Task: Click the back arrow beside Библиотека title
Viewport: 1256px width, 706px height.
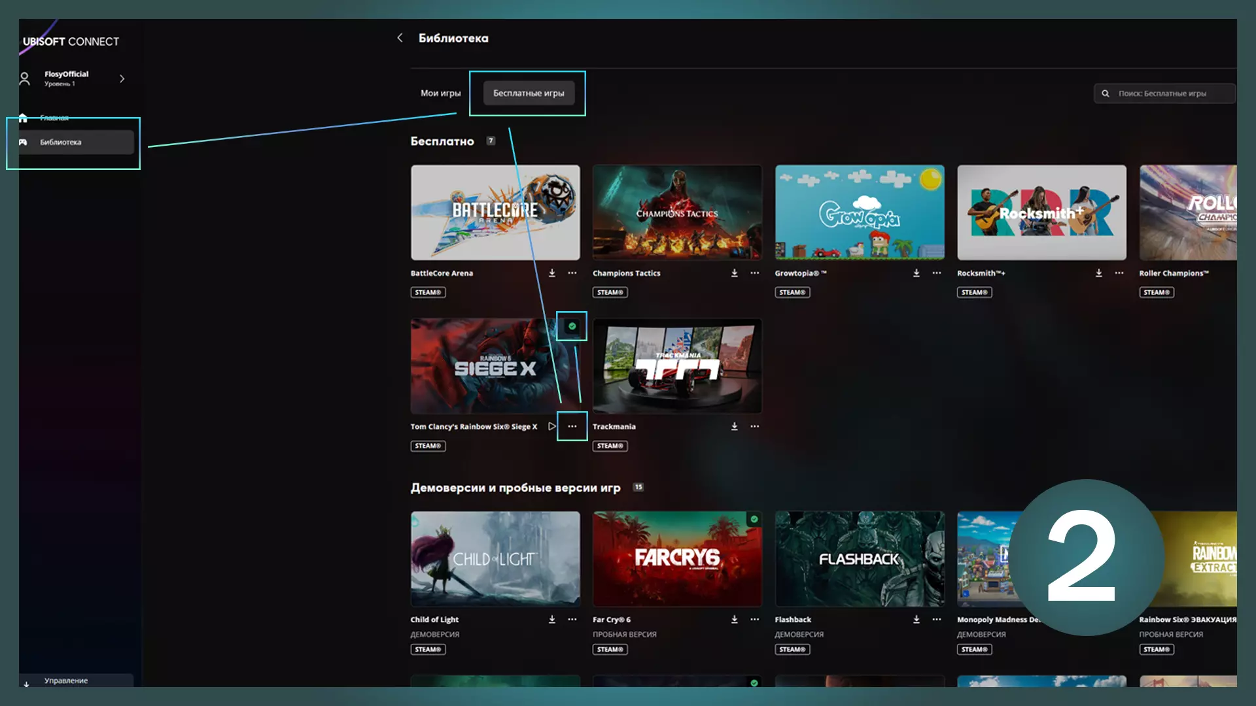Action: click(x=400, y=38)
